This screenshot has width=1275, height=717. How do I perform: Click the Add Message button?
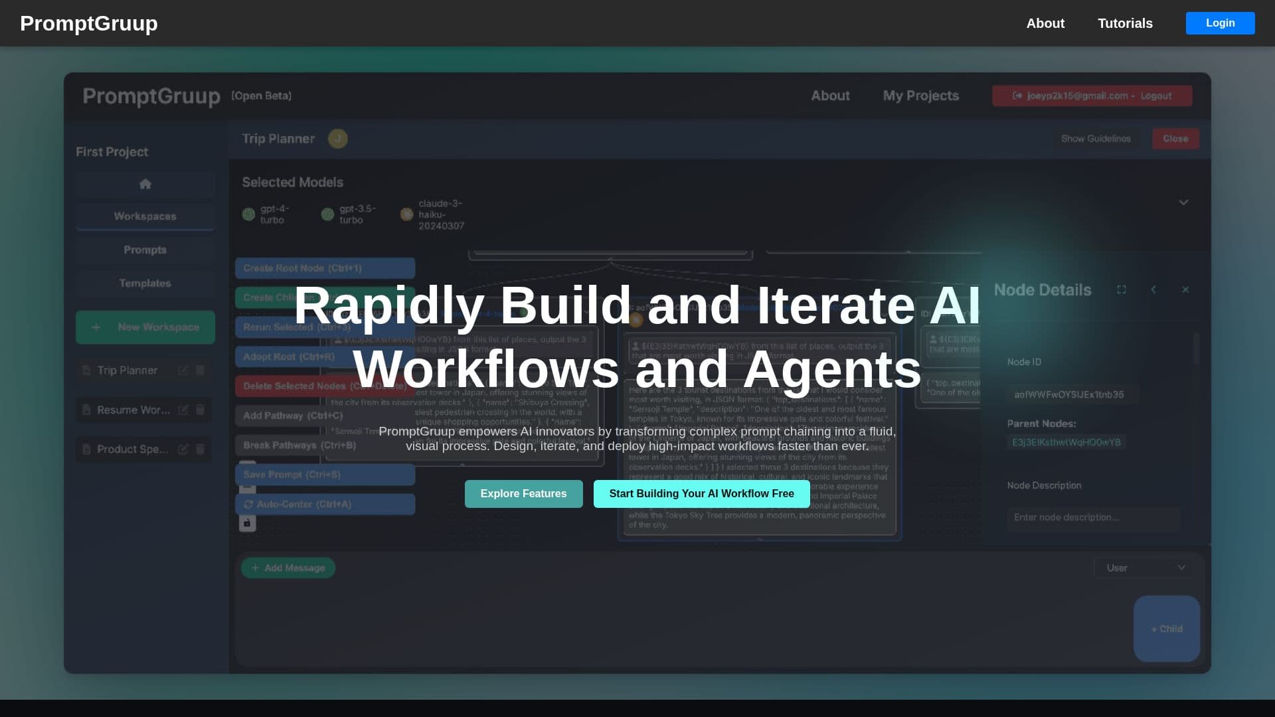pyautogui.click(x=288, y=568)
